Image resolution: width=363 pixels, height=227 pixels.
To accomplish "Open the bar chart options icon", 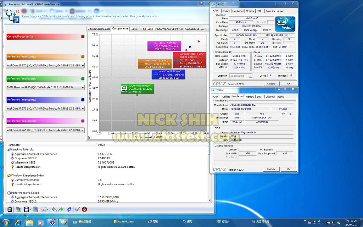I will coord(35,209).
